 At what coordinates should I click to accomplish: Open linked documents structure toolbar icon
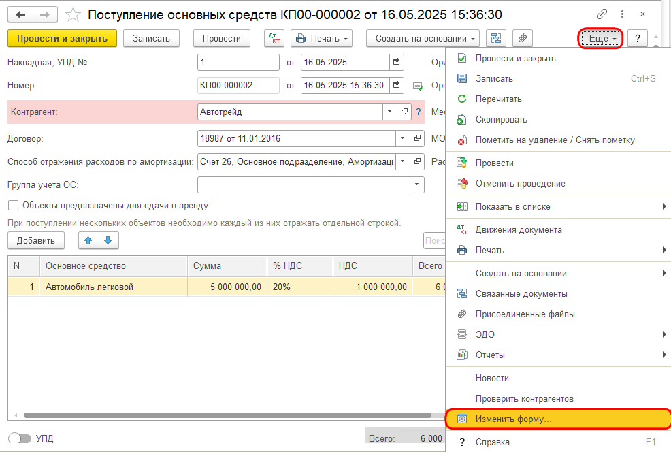pos(496,39)
